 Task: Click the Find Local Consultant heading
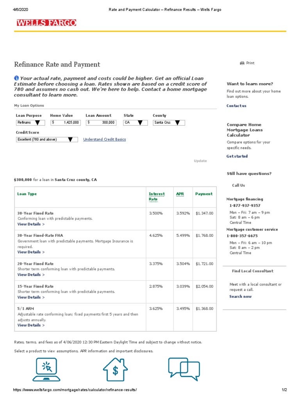point(253,271)
